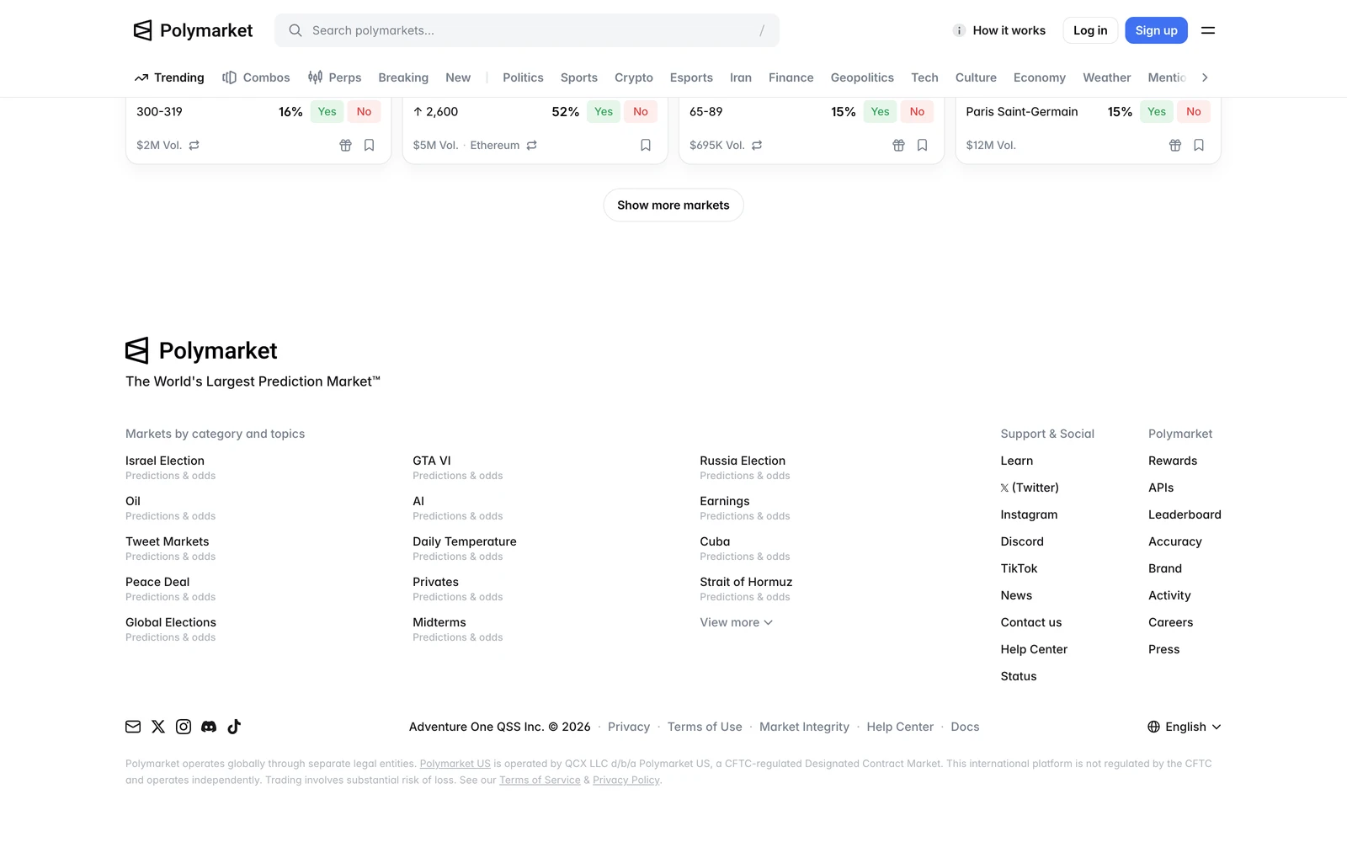Switch to the Breaking tab
This screenshot has height=842, width=1347.
click(x=403, y=77)
